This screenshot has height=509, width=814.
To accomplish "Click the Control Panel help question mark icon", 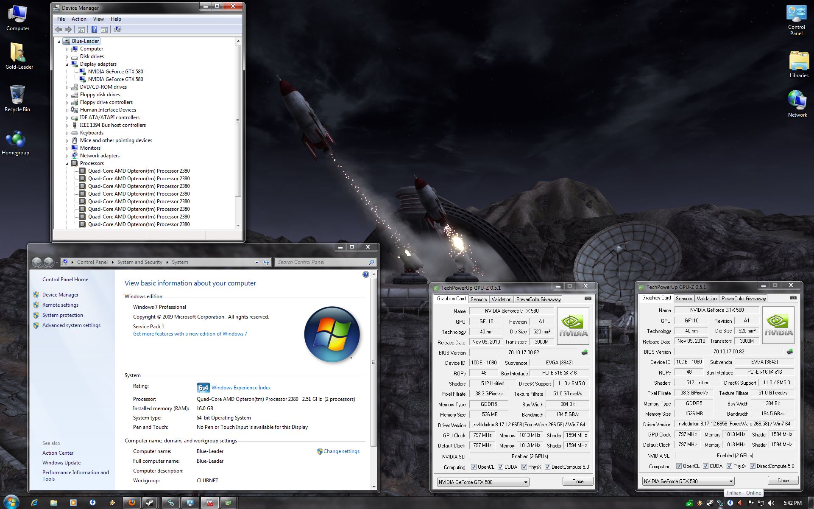I will [x=365, y=274].
